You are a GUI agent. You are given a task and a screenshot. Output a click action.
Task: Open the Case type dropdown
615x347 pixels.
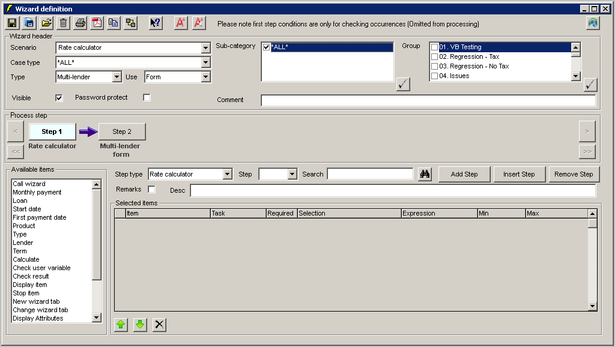point(206,62)
